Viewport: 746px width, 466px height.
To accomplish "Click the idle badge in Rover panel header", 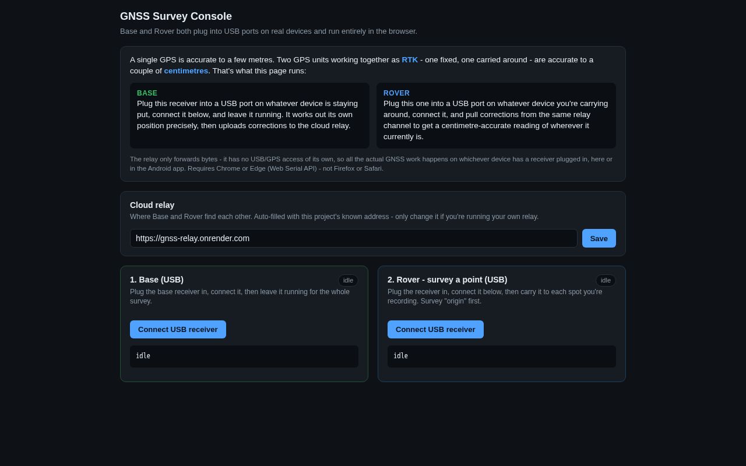I will tap(606, 280).
